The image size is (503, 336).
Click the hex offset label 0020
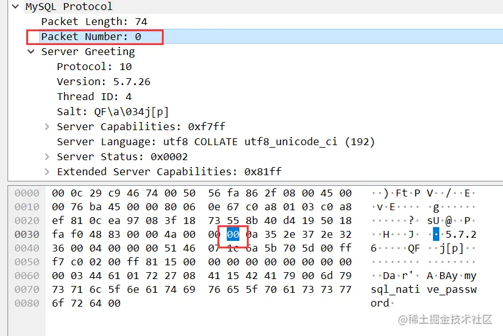click(27, 221)
